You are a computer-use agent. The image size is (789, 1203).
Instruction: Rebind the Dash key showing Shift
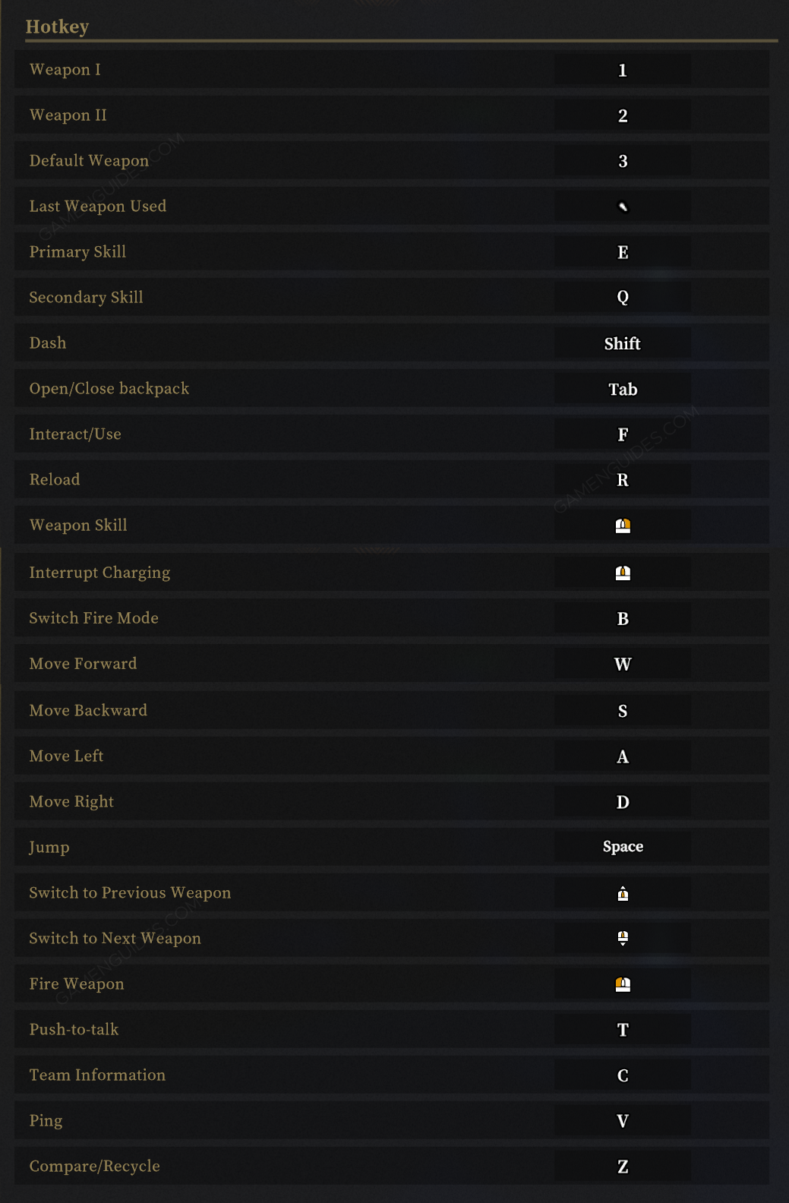[623, 343]
